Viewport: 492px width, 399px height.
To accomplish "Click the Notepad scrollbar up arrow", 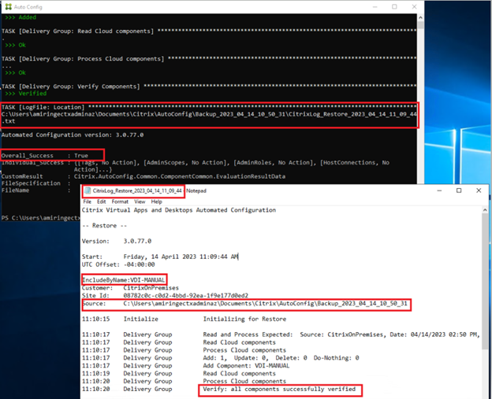I will click(x=485, y=210).
